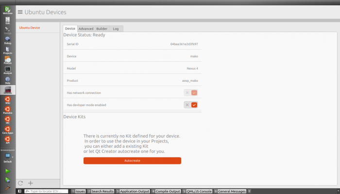Click the Type to locate field
Viewport: 340px width, 194px height.
click(x=46, y=191)
